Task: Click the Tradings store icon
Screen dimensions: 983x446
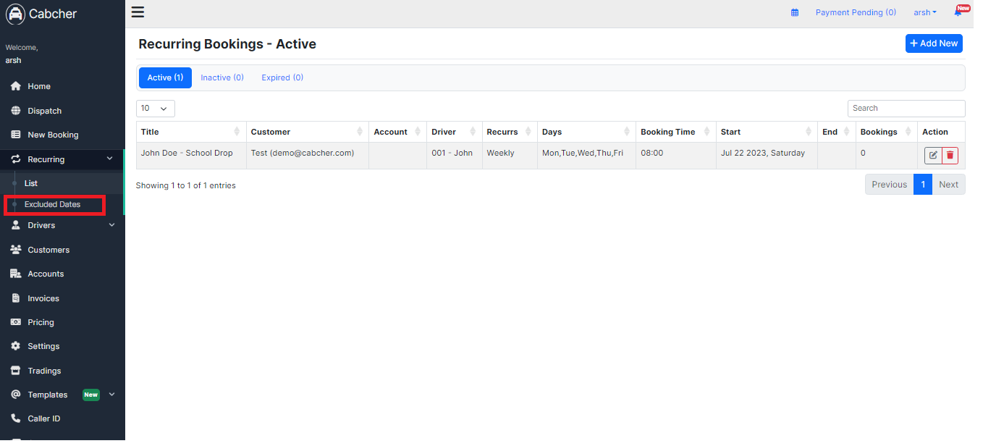Action: [x=15, y=371]
